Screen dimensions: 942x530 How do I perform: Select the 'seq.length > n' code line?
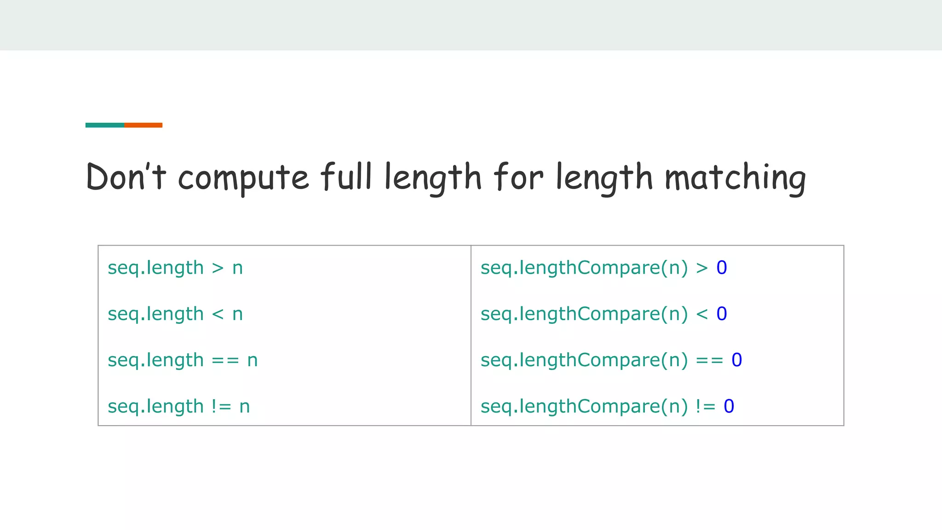(175, 268)
